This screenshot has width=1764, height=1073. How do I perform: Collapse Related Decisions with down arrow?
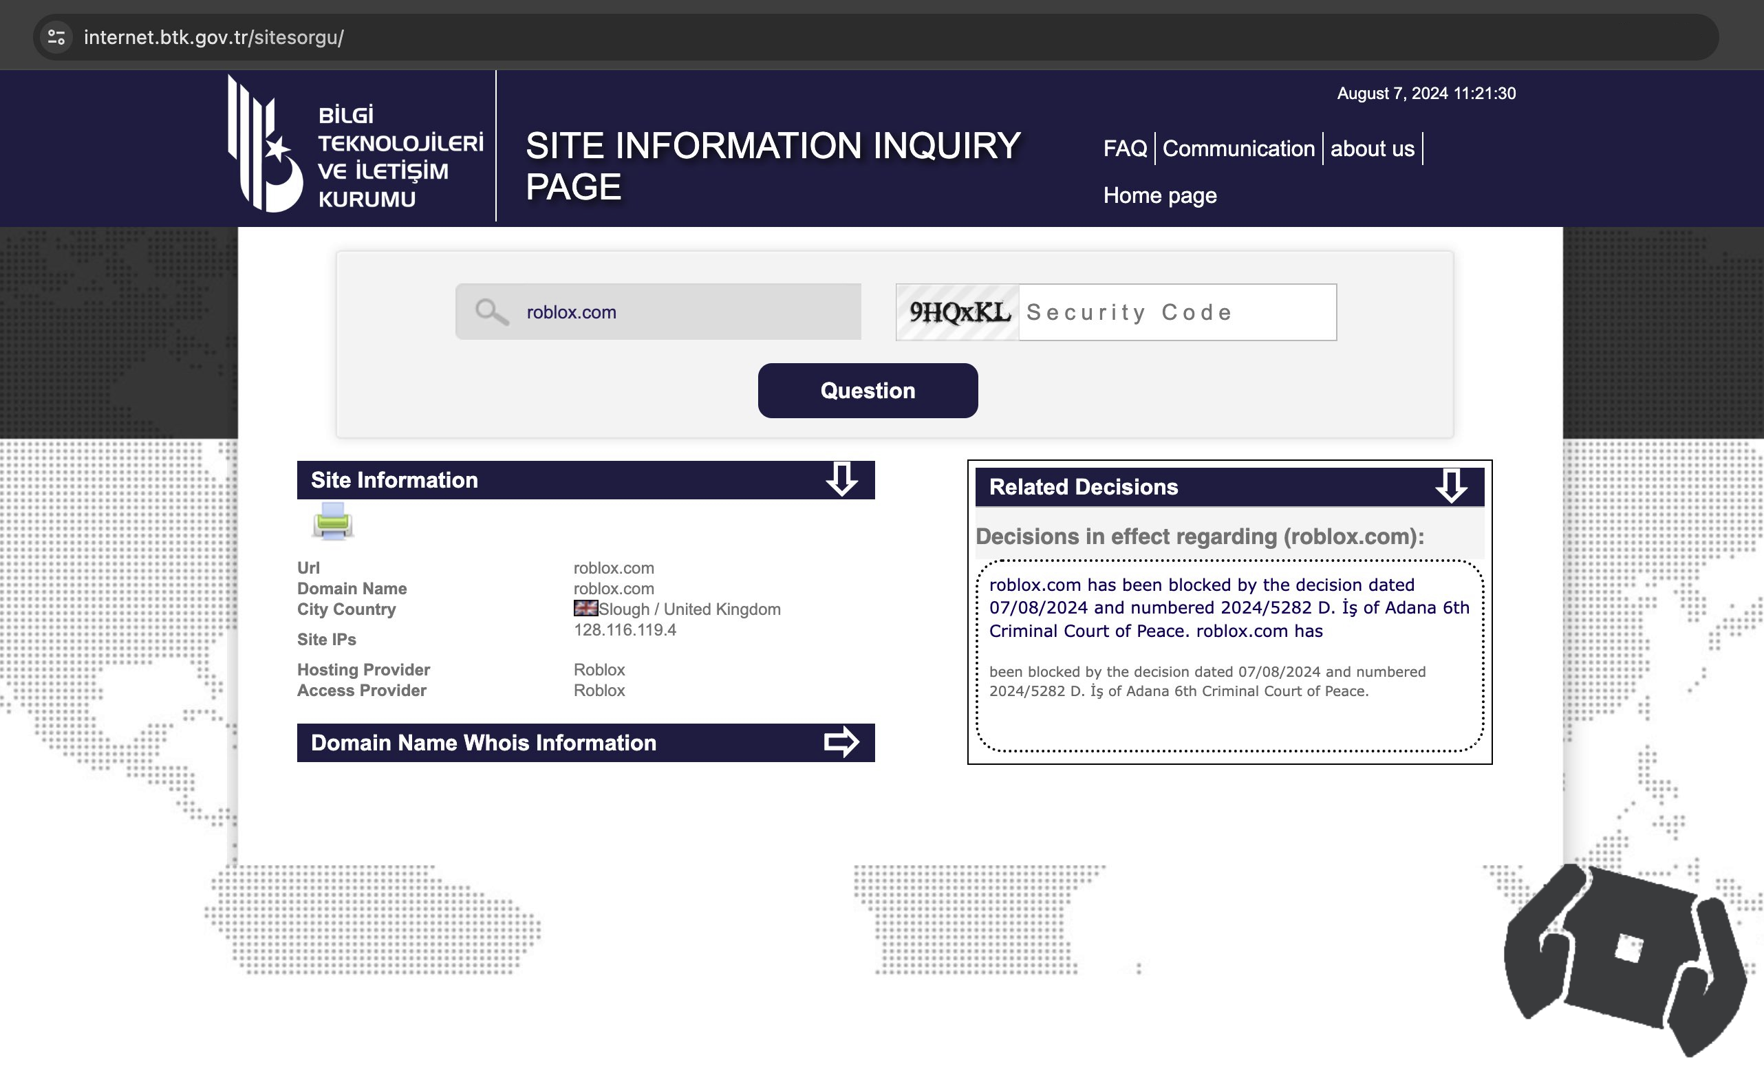pos(1451,487)
